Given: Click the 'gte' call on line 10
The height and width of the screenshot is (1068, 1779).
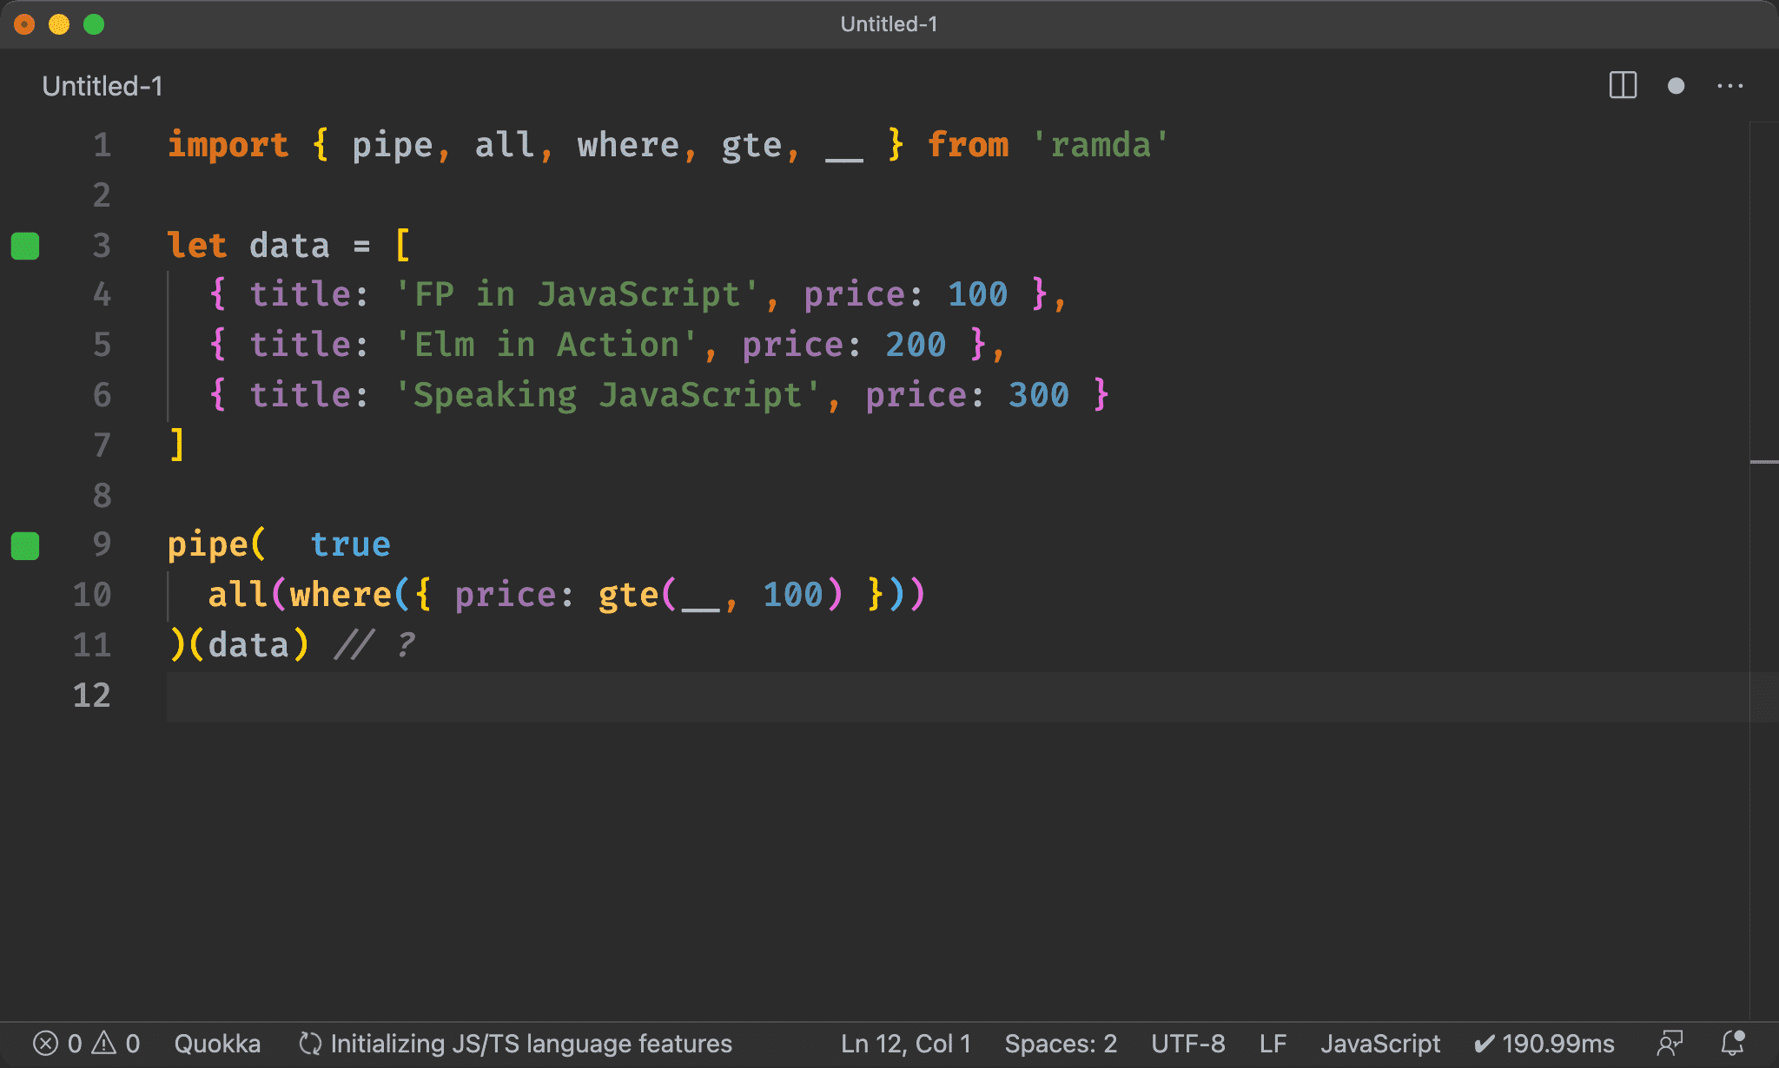Looking at the screenshot, I should point(628,595).
